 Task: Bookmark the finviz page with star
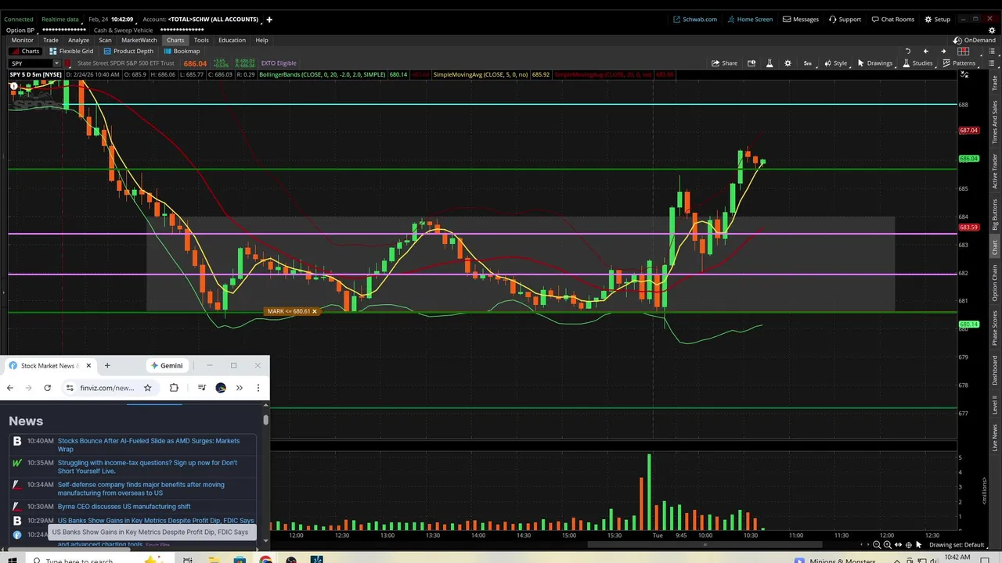click(147, 388)
